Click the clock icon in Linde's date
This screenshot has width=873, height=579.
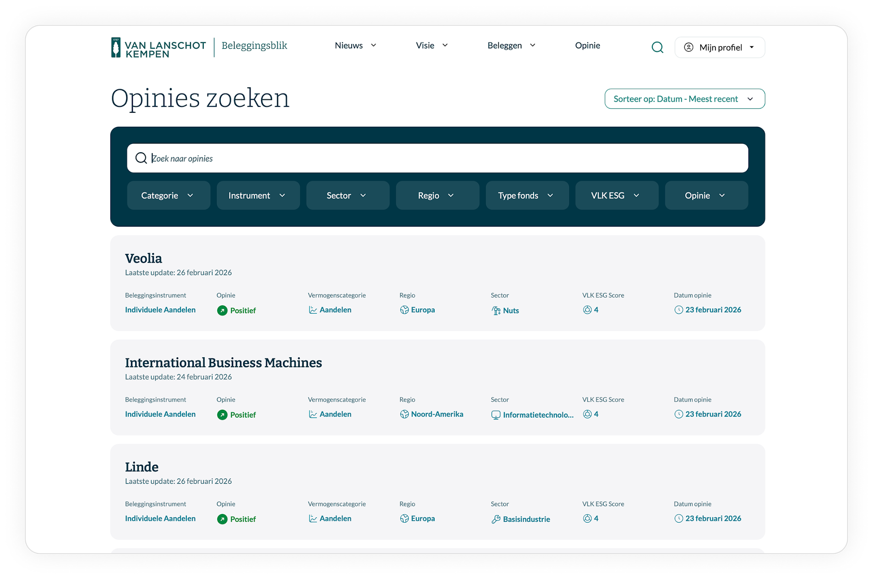678,518
